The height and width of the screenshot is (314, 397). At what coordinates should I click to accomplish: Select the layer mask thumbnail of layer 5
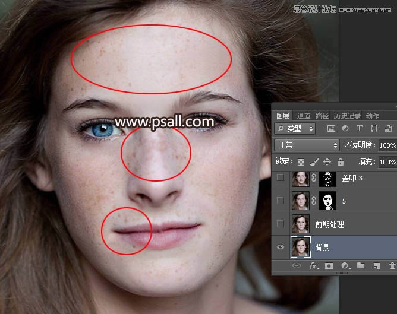click(x=327, y=201)
